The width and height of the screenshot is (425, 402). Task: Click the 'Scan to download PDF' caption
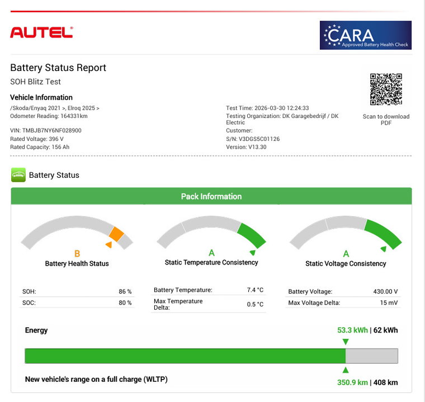pyautogui.click(x=386, y=120)
